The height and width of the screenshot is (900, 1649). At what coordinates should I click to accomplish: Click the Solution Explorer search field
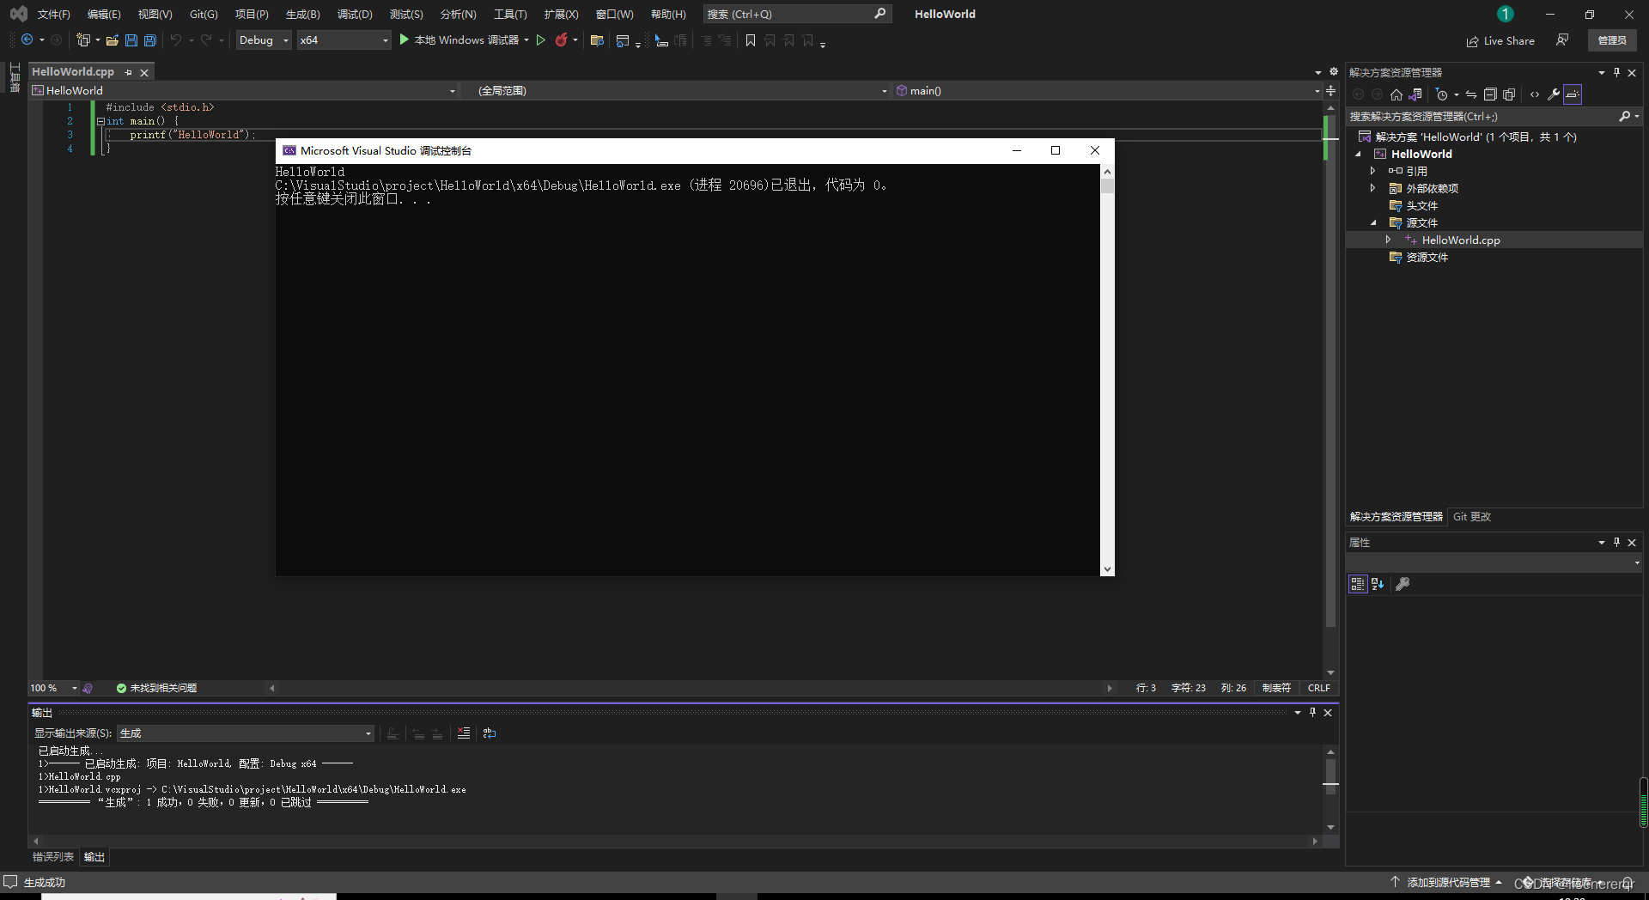[x=1493, y=116]
